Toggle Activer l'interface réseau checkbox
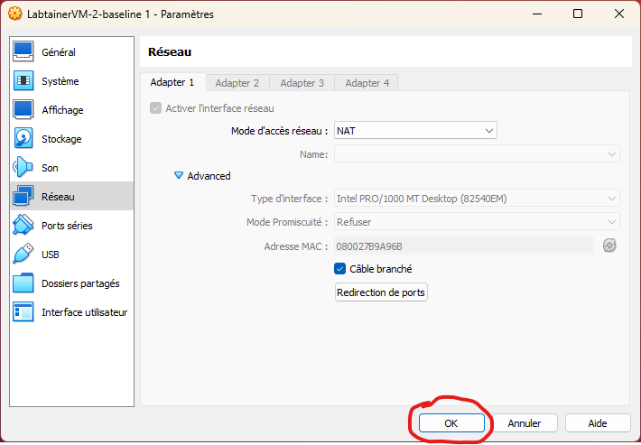The width and height of the screenshot is (641, 445). click(x=156, y=108)
